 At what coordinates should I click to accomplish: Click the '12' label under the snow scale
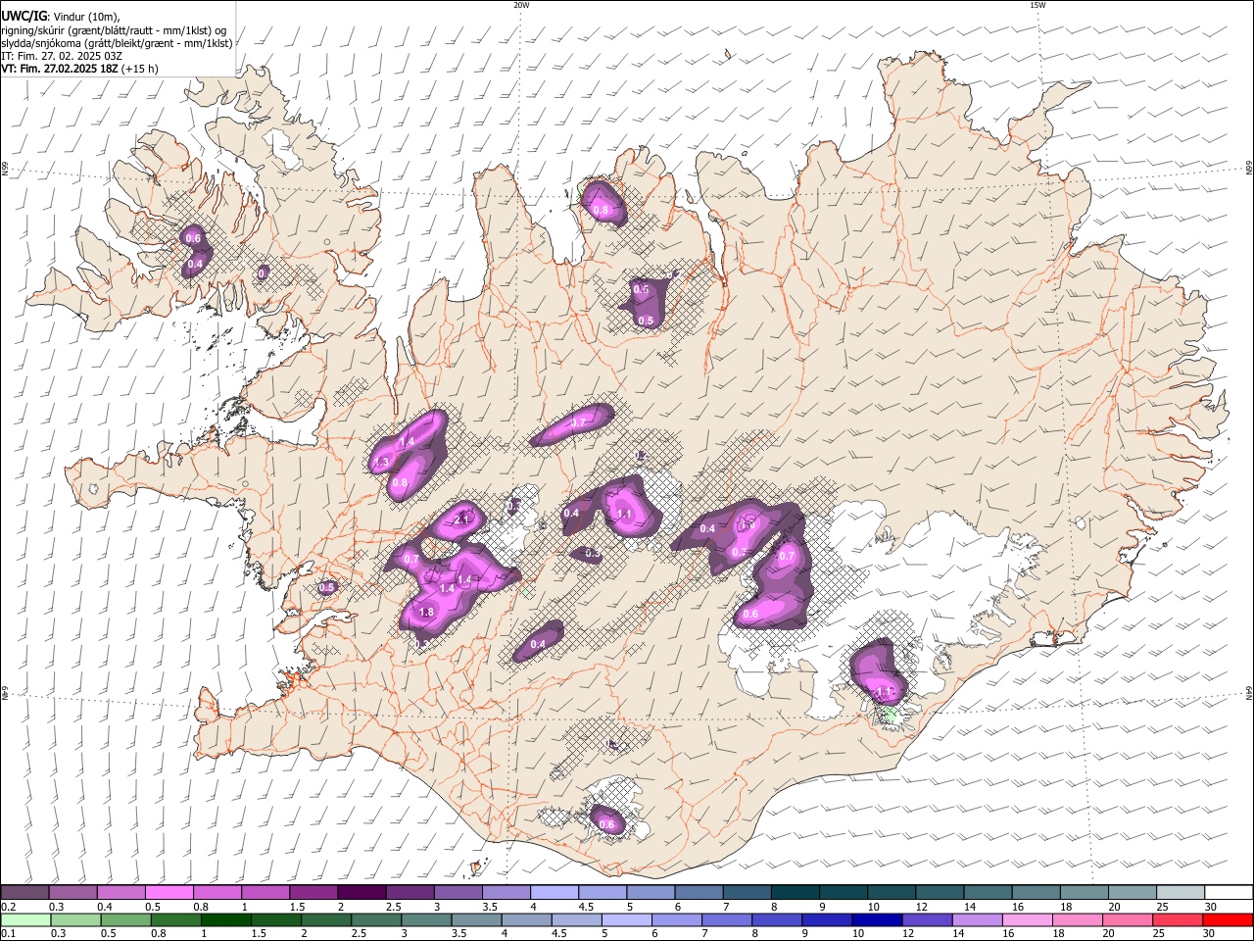click(x=922, y=907)
